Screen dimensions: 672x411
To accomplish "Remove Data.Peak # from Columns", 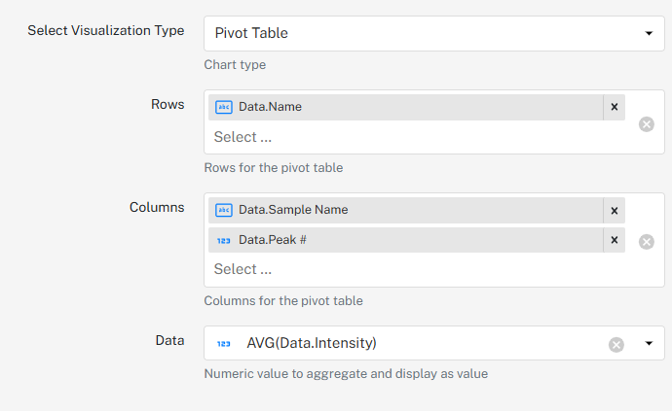I will [x=615, y=240].
